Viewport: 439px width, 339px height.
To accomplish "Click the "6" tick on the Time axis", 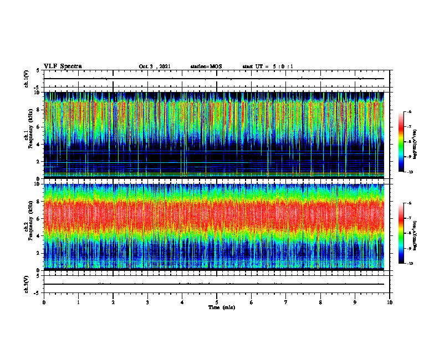I will (252, 302).
